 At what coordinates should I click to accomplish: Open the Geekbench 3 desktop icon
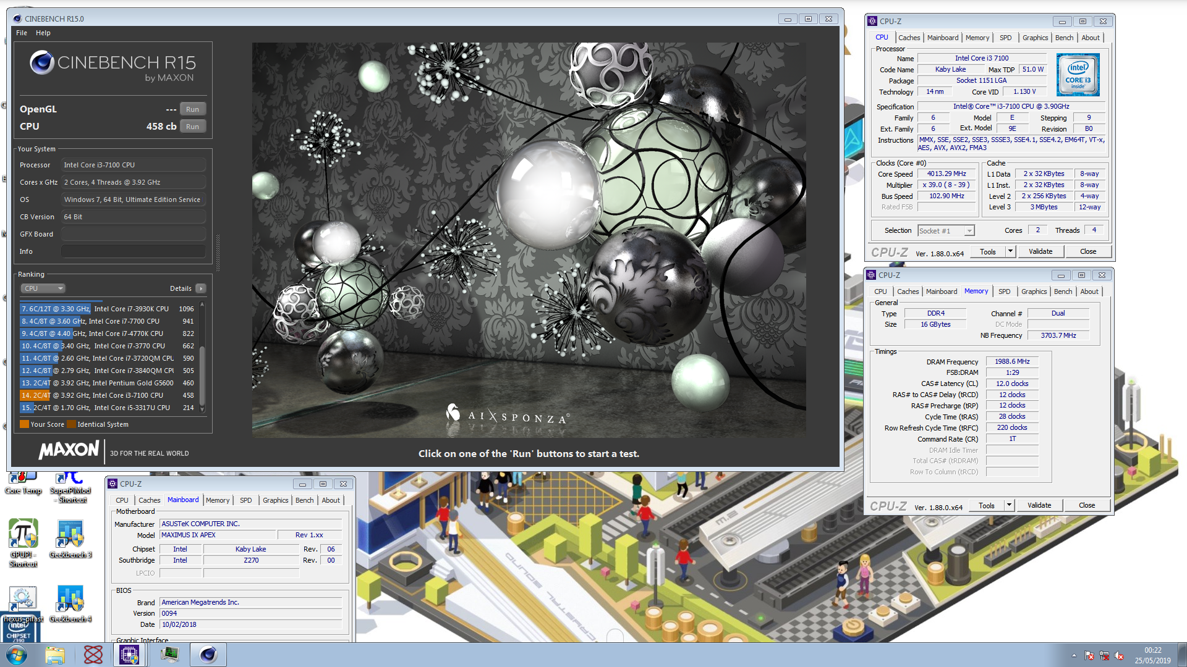point(70,539)
